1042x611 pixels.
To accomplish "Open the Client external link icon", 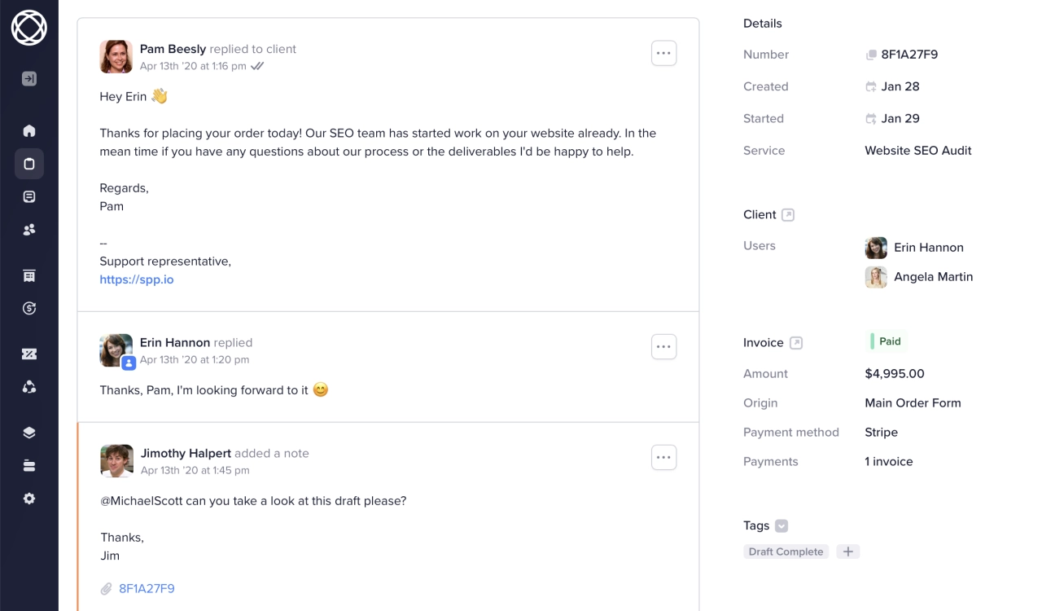I will pos(788,215).
